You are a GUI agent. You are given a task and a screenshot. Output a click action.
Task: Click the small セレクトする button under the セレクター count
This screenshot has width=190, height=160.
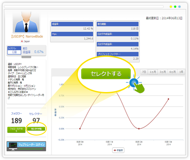tap(36, 129)
